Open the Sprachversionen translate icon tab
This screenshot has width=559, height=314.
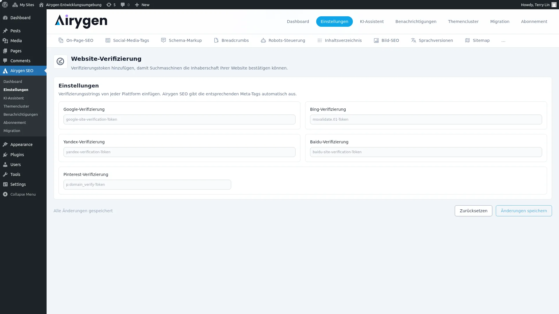click(x=413, y=40)
